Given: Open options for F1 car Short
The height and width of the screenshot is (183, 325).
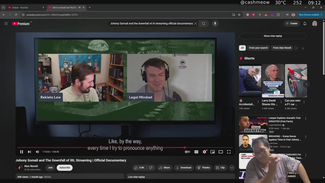Looking at the screenshot, I should [x=304, y=102].
